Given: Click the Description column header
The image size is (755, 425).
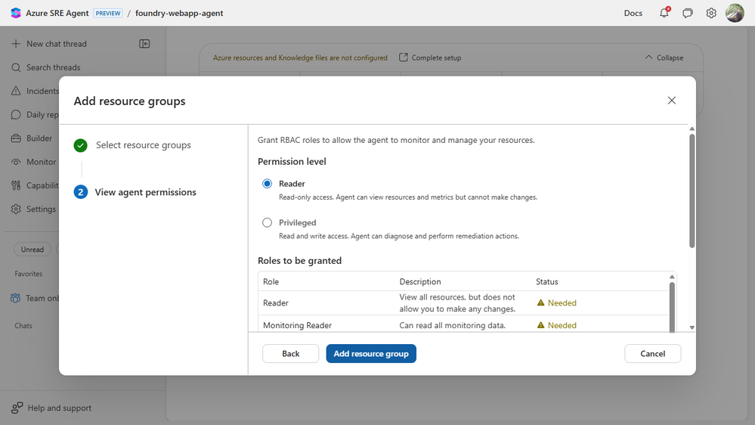Looking at the screenshot, I should tap(420, 281).
